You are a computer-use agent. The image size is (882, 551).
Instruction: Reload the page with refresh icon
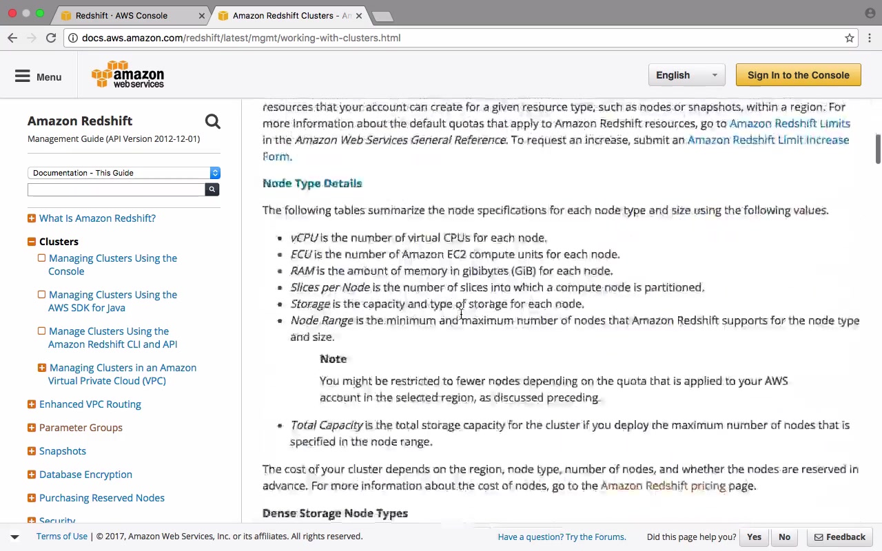tap(51, 38)
